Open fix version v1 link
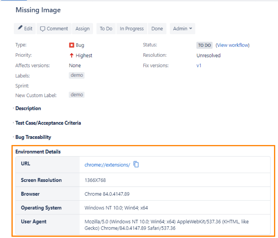The width and height of the screenshot is (278, 238). click(x=199, y=66)
